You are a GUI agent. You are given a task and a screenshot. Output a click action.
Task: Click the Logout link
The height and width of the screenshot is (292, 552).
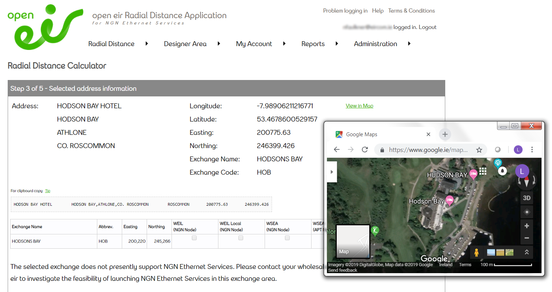coord(427,27)
